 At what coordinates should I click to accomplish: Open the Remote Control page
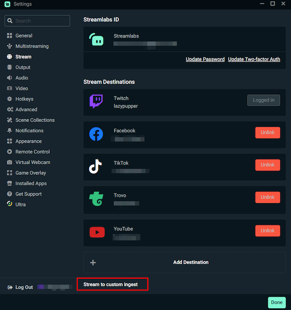33,152
